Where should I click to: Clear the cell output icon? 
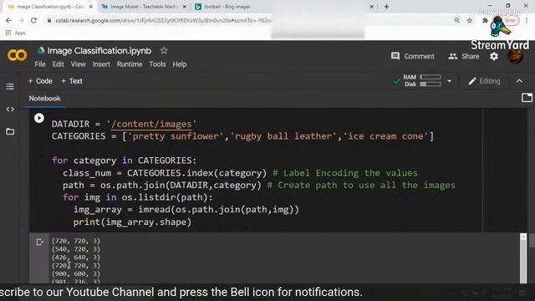(39, 242)
